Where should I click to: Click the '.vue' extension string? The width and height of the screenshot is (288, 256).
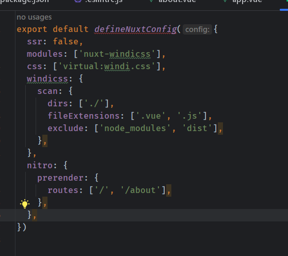point(151,116)
